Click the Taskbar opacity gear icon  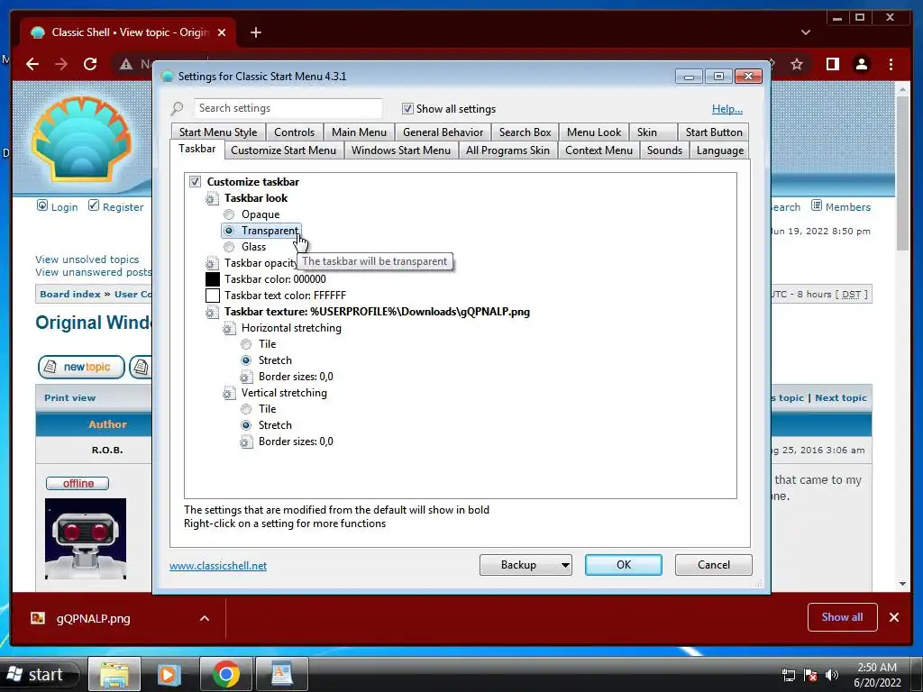[x=211, y=263]
